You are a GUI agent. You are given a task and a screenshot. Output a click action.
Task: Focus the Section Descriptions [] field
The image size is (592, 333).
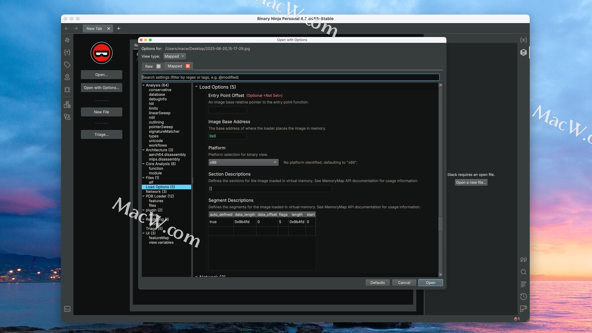[x=270, y=188]
